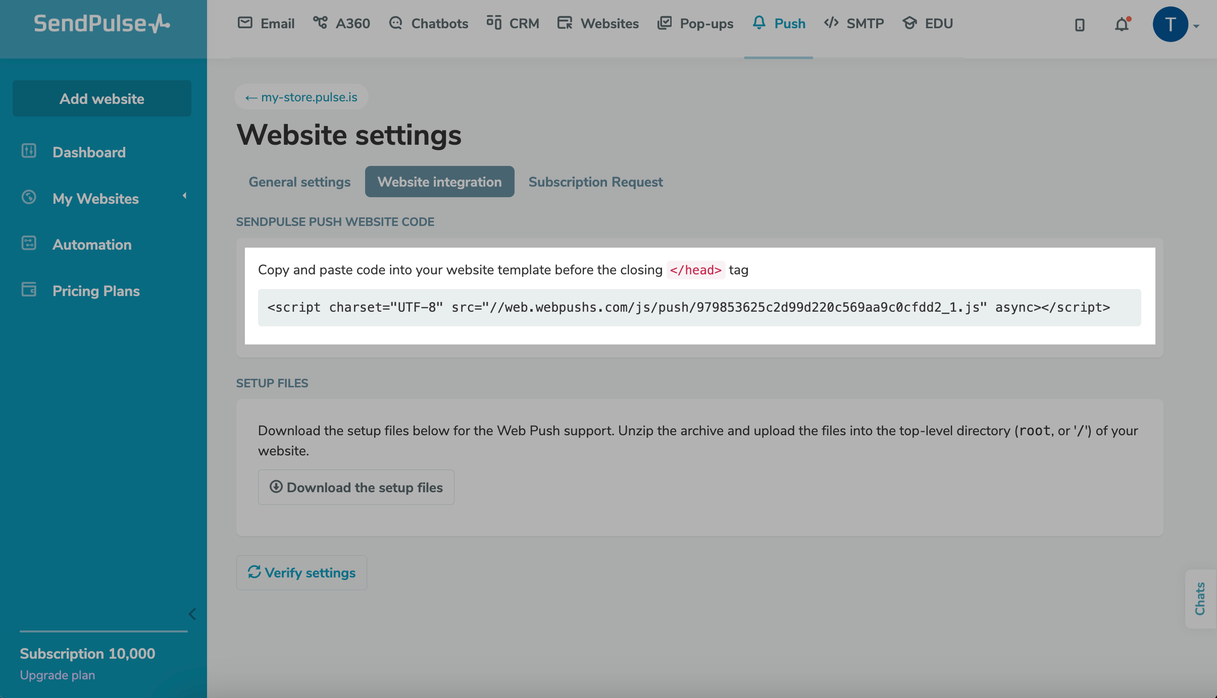Collapse the left sidebar with chevron
1217x698 pixels.
pyautogui.click(x=192, y=614)
